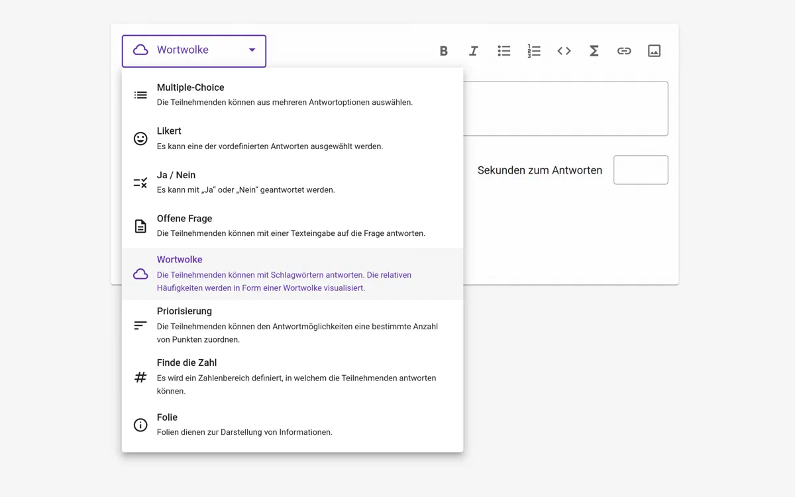This screenshot has height=497, width=795.
Task: Click the Sekunden zum Antworten input field
Action: (640, 170)
